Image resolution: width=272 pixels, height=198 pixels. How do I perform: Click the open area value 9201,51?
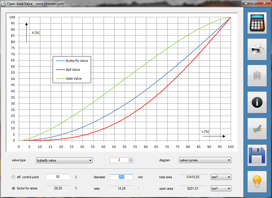pos(193,189)
